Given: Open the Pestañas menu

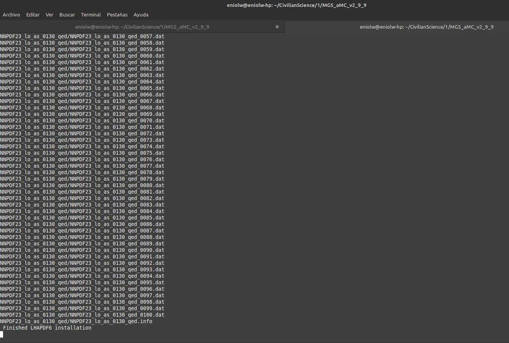Looking at the screenshot, I should [x=117, y=15].
